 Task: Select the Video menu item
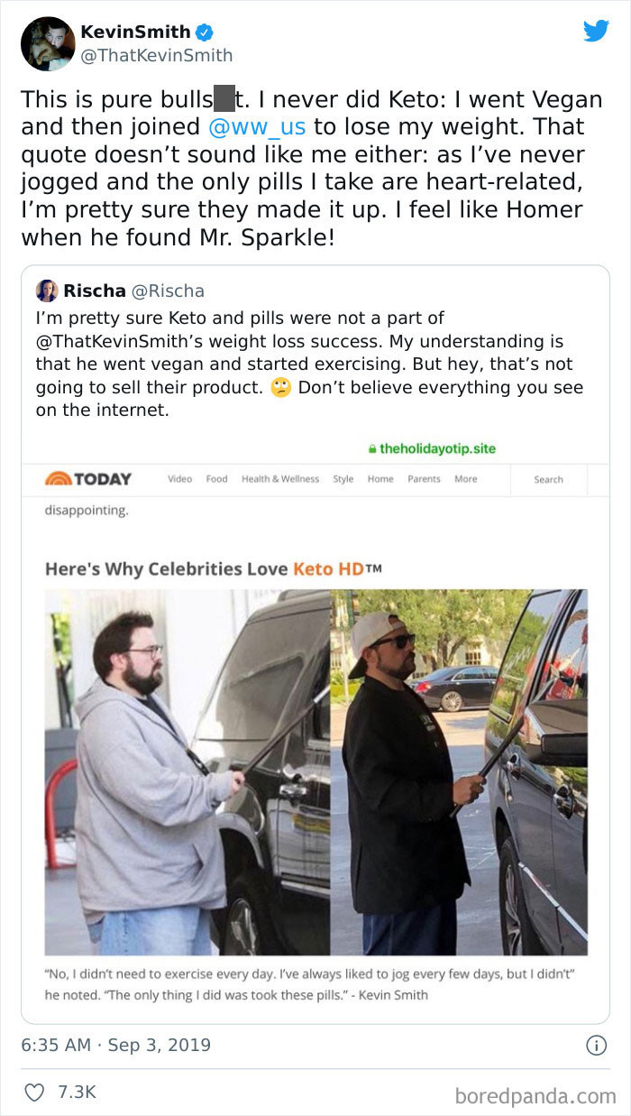(x=179, y=479)
